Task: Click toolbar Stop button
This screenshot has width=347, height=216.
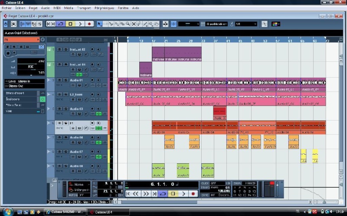Action: pyautogui.click(x=70, y=24)
